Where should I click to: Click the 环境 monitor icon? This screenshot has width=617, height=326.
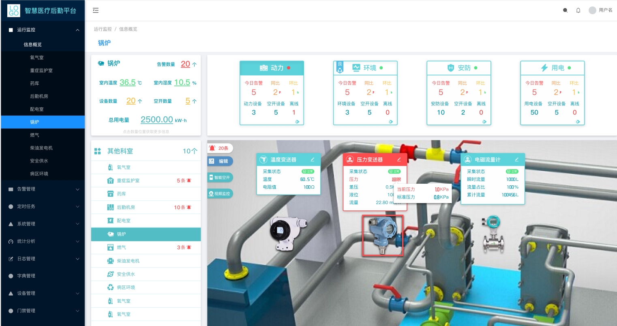(356, 68)
